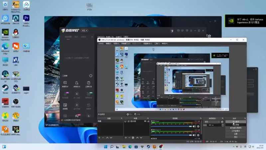Open the This PC monitor desktop icon
The height and width of the screenshot is (150, 266).
click(5, 61)
